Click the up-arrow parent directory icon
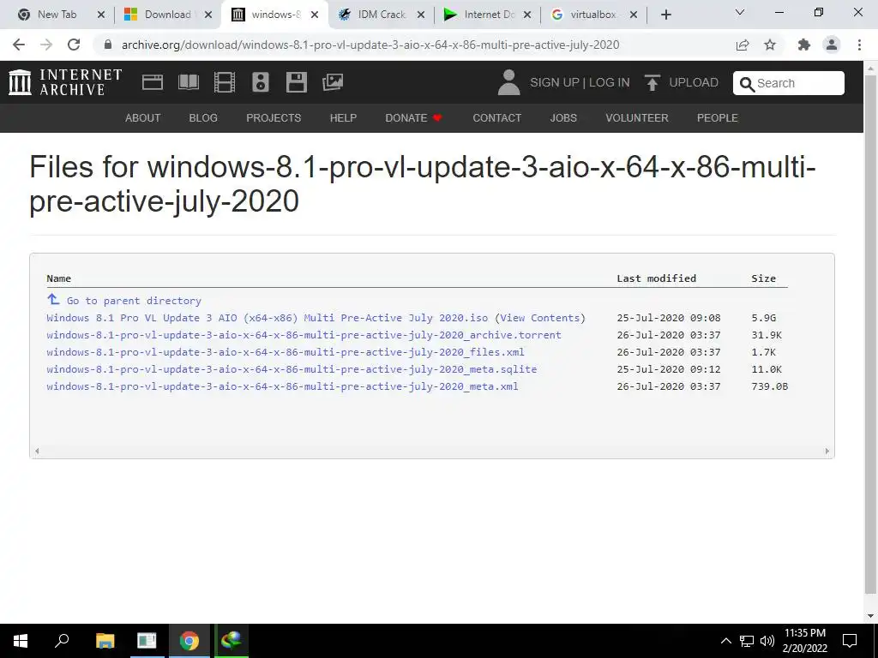Image resolution: width=878 pixels, height=658 pixels. click(53, 299)
